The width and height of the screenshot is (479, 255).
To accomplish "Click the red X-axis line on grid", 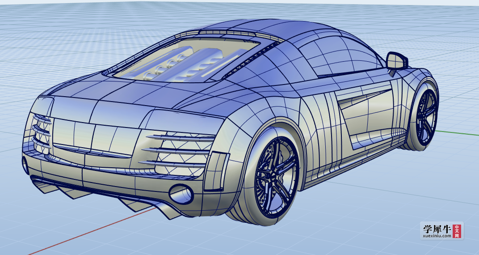I will (x=92, y=231).
